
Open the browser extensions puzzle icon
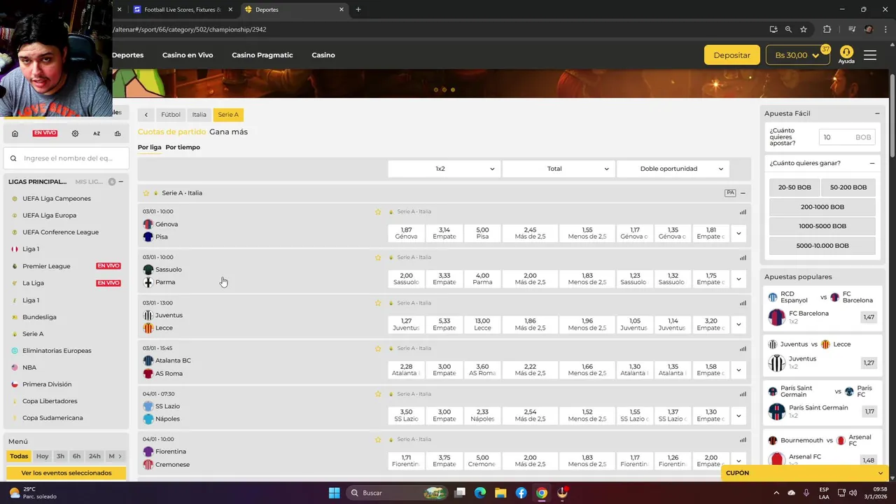click(x=827, y=29)
